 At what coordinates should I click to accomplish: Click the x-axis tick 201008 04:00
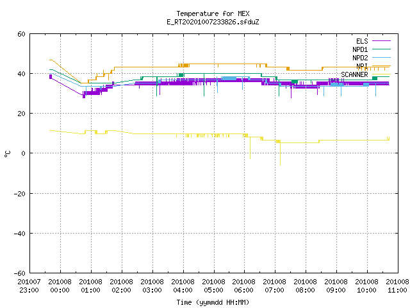coord(183,286)
